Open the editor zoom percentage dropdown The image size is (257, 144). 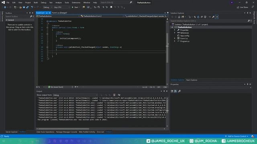[40, 87]
